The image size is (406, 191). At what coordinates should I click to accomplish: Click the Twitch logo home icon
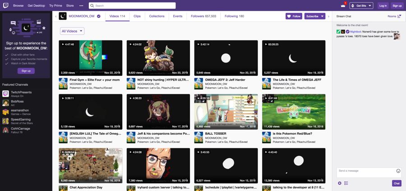tap(5, 5)
